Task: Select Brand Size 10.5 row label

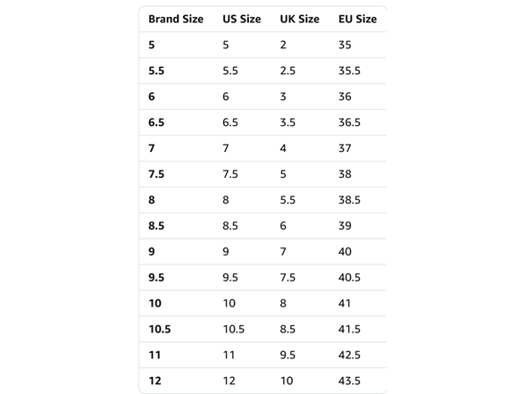Action: (x=160, y=329)
